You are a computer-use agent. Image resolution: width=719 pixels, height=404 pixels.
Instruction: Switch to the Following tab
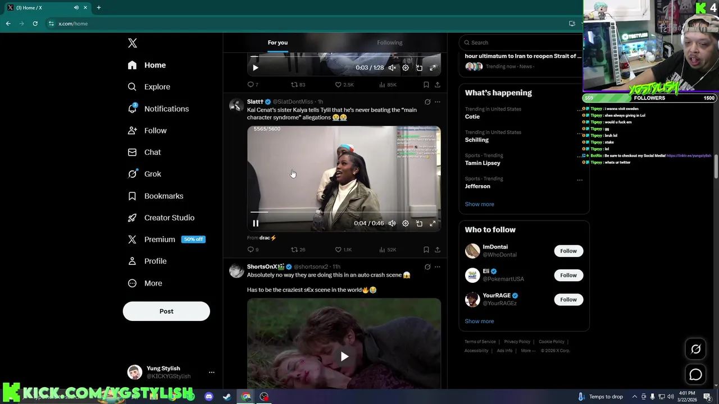tap(389, 43)
